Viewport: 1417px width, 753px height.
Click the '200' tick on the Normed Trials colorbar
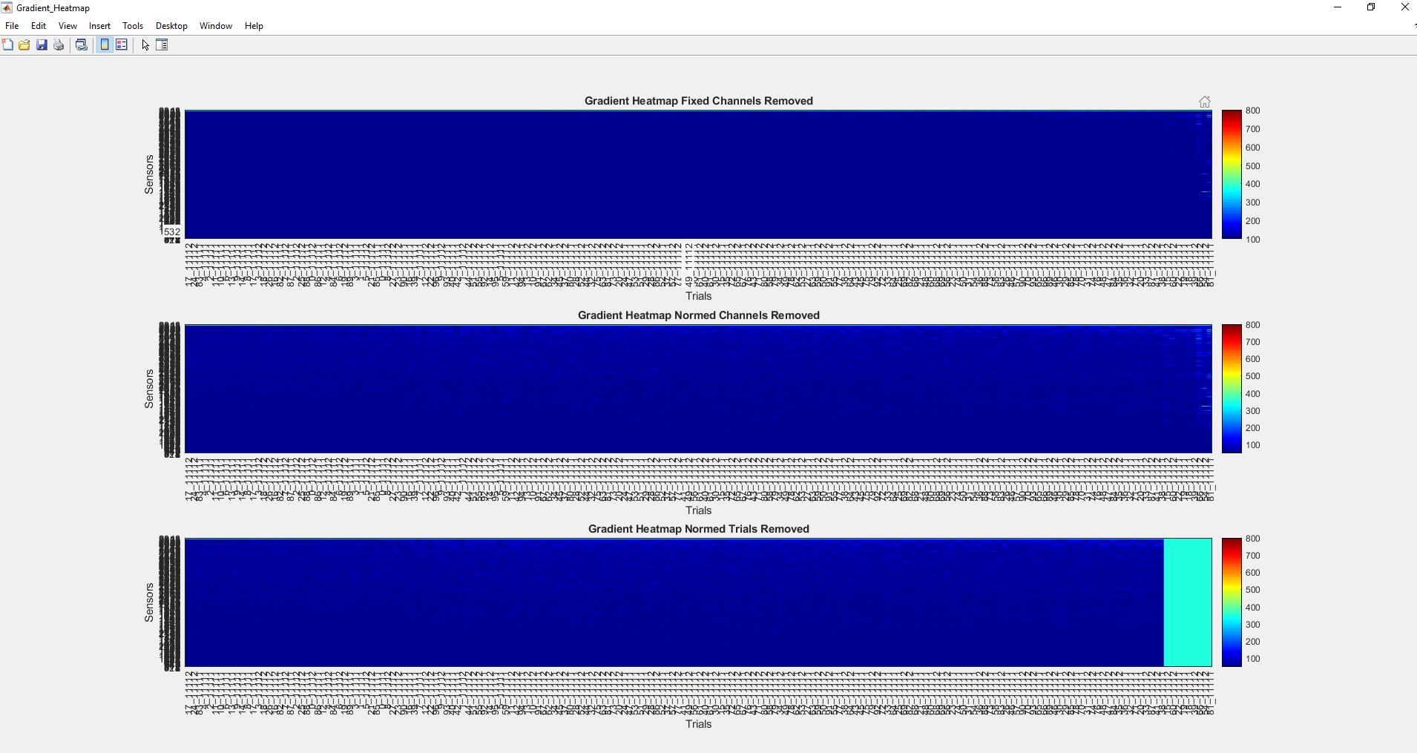point(1253,642)
